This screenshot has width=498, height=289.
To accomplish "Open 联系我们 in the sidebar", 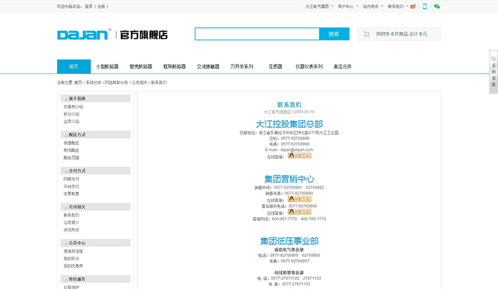I will pos(71,215).
